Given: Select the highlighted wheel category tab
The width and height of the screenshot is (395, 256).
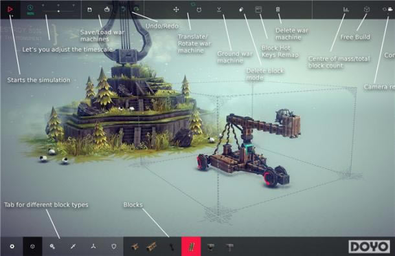Looking at the screenshot, I should pos(32,246).
